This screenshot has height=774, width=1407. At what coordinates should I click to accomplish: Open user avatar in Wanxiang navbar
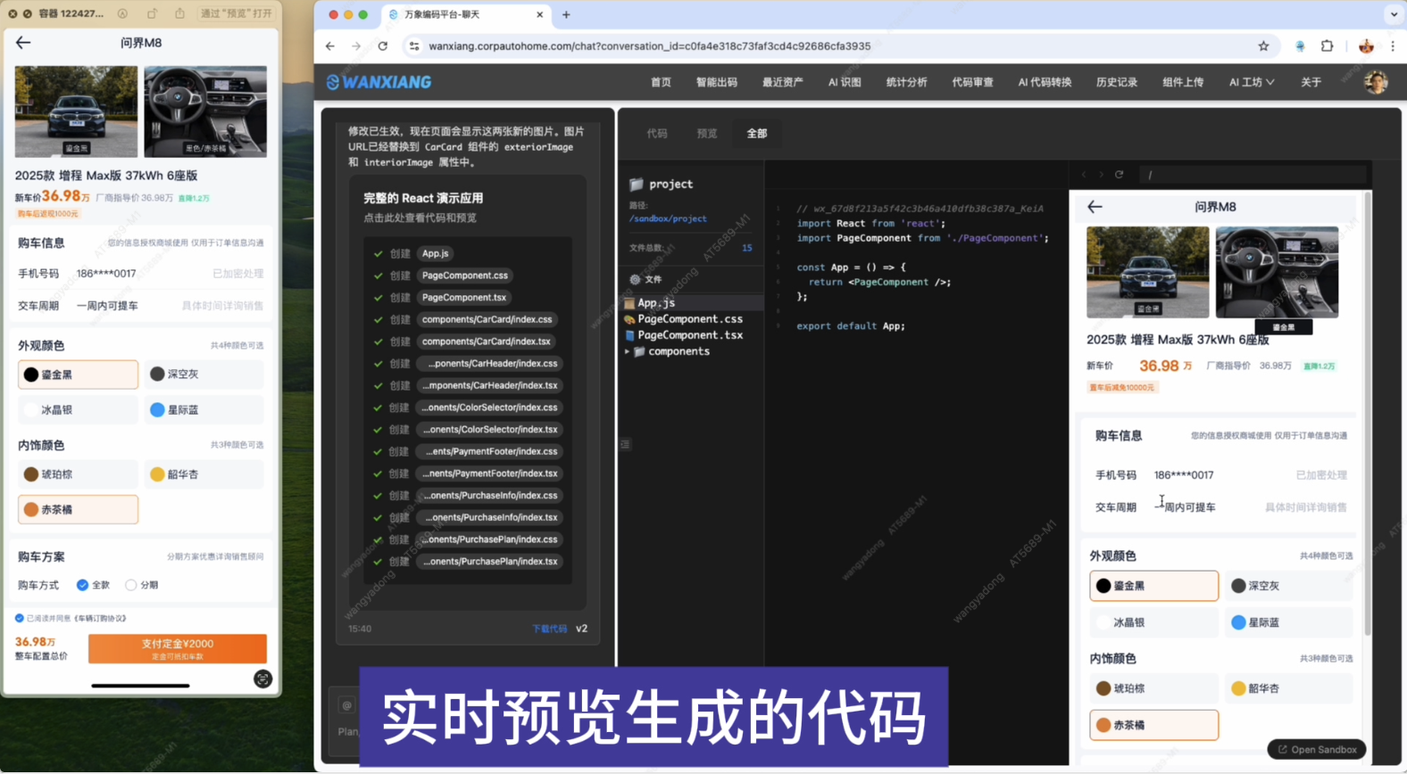coord(1376,82)
